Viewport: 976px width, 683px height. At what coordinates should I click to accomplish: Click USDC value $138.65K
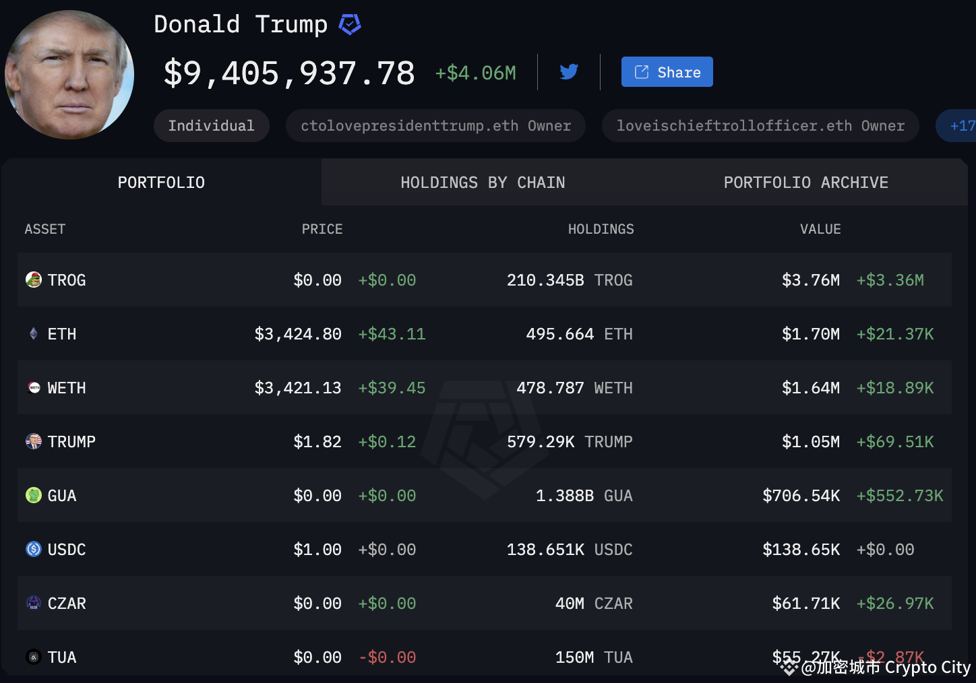pos(801,550)
